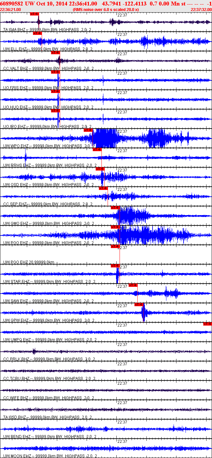The width and height of the screenshot is (212, 458).
Task: Click station label 'UW MOON EHZ'
Action: (x=17, y=456)
